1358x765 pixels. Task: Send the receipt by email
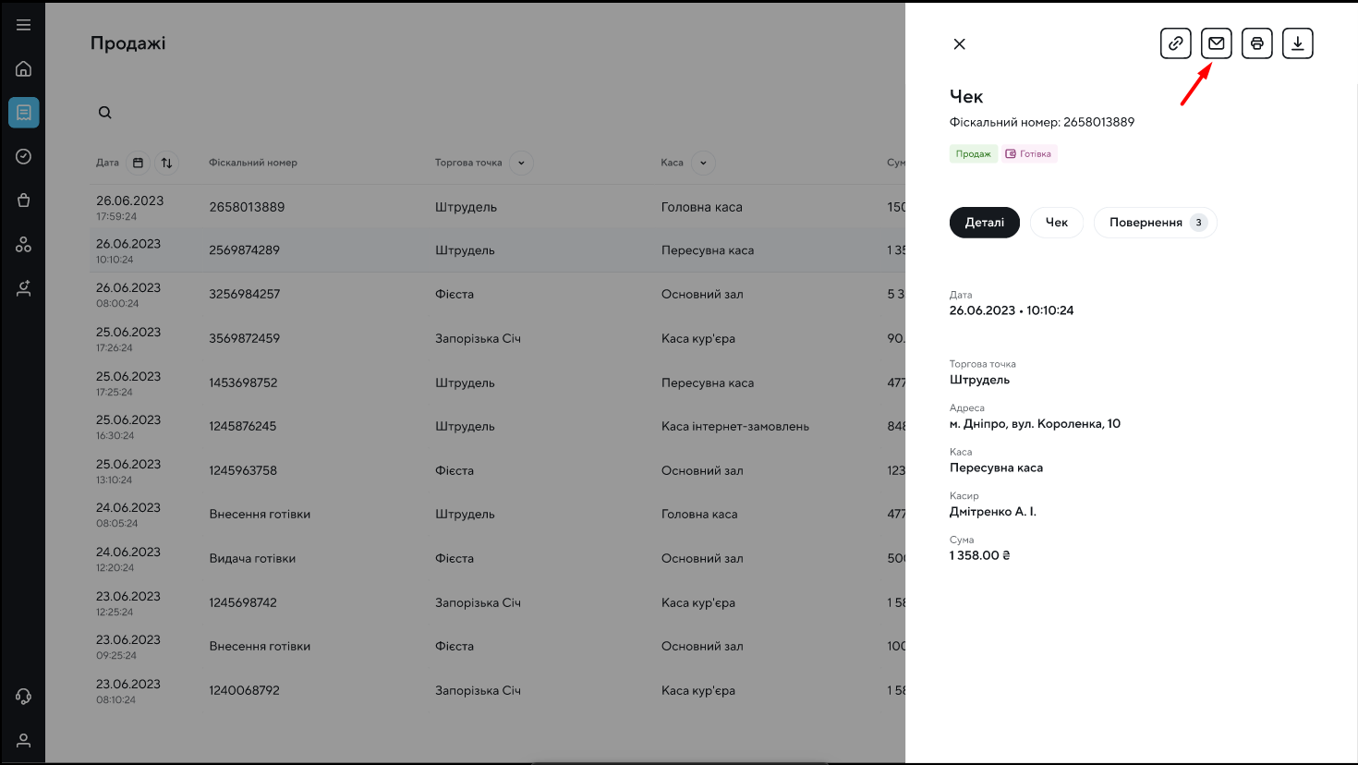coord(1216,43)
